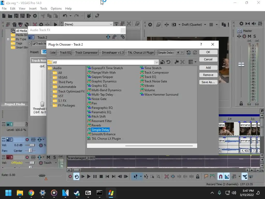This screenshot has height=199, width=265.
Task: Toggle the Enable Snapping magnet icon
Action: point(220,177)
